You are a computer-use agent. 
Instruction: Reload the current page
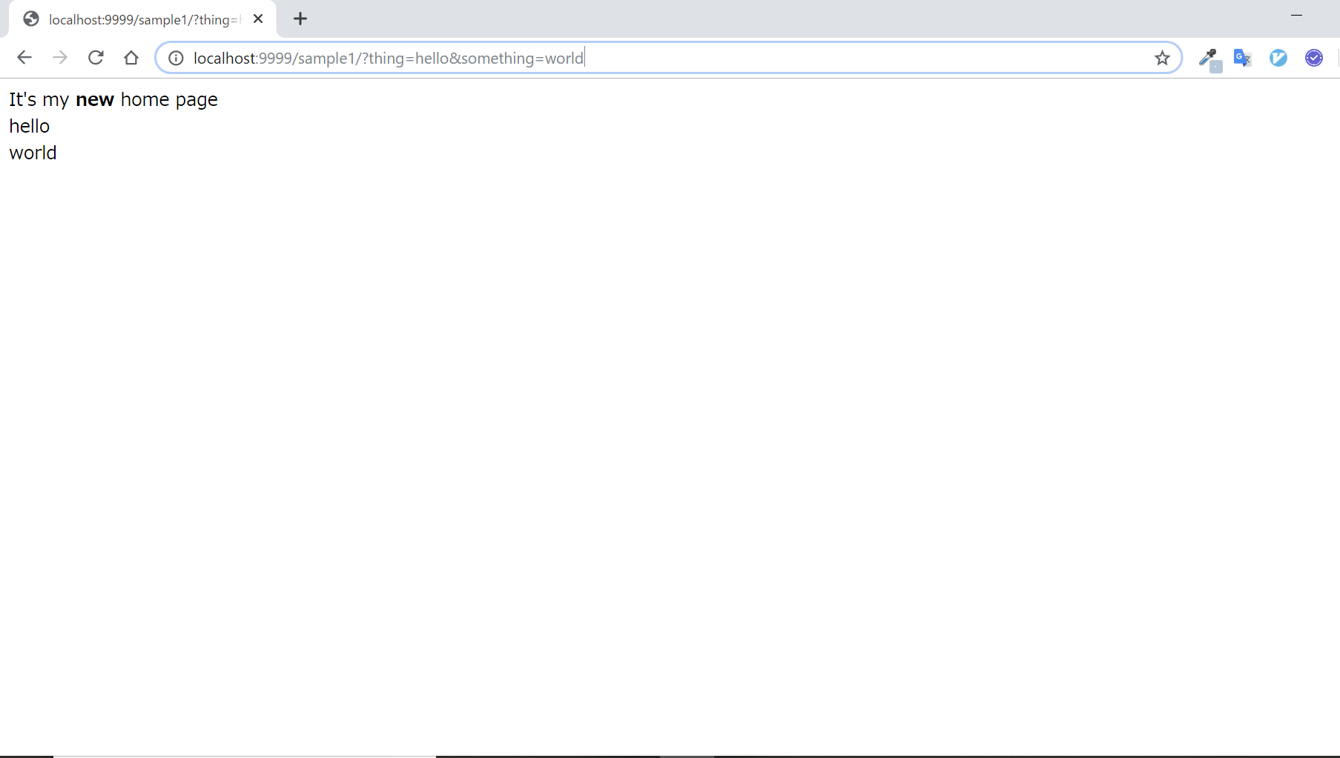point(96,57)
